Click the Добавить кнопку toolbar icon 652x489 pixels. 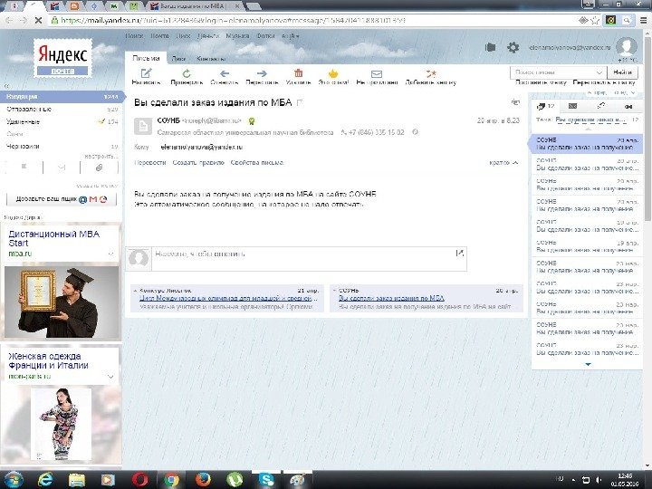[x=431, y=73]
